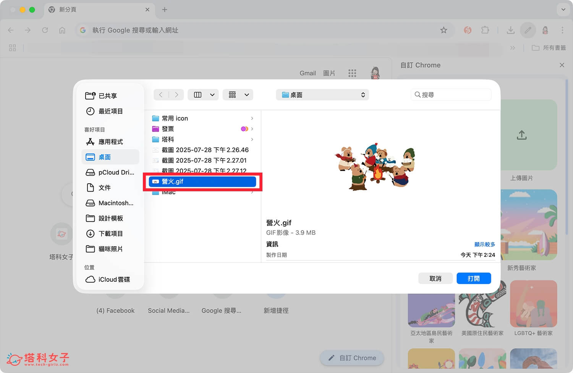Click the 搜尋 field in dialog
This screenshot has height=373, width=573.
pos(451,95)
